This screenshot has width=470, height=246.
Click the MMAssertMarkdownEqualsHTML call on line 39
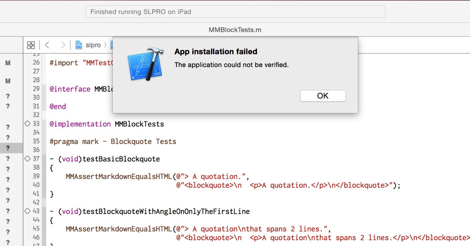(119, 177)
